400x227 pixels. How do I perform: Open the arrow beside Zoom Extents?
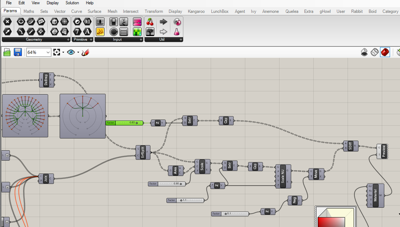(63, 52)
